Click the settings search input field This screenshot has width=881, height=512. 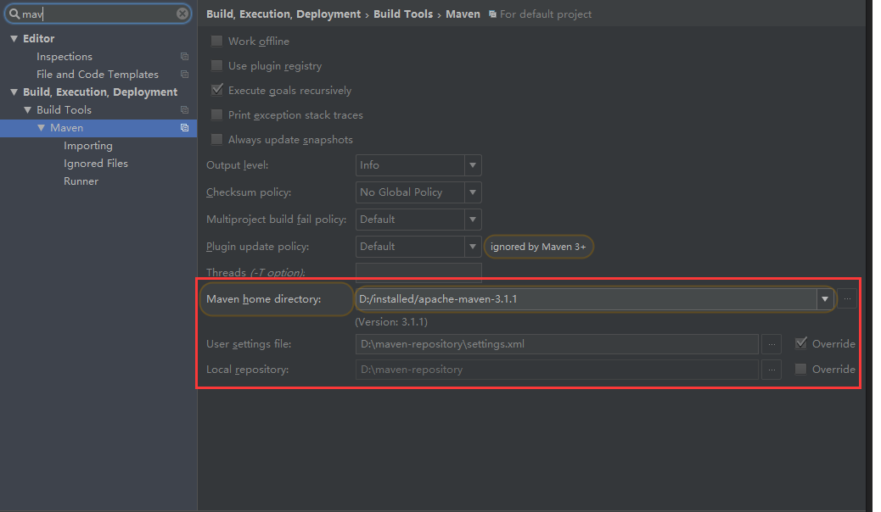(98, 14)
